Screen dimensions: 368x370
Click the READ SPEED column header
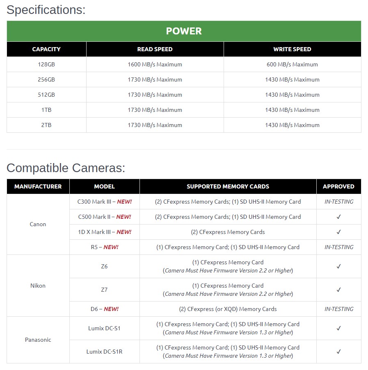tap(155, 49)
